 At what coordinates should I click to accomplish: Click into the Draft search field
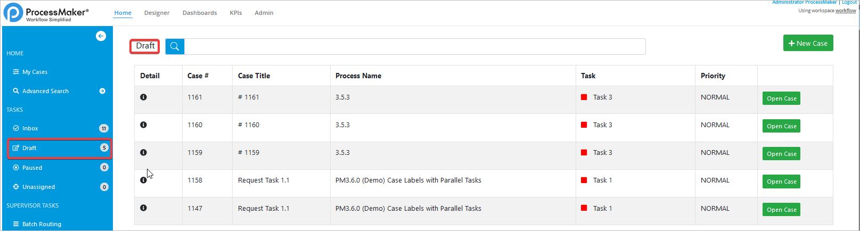pyautogui.click(x=414, y=47)
